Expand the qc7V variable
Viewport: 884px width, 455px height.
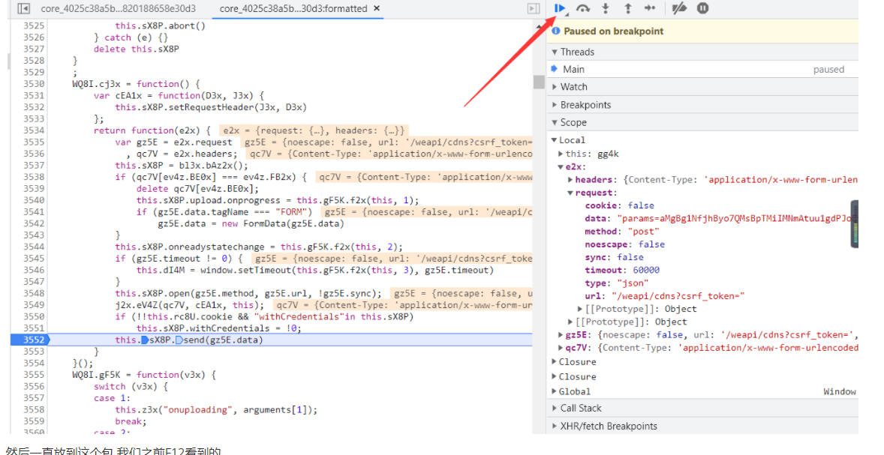pos(561,348)
